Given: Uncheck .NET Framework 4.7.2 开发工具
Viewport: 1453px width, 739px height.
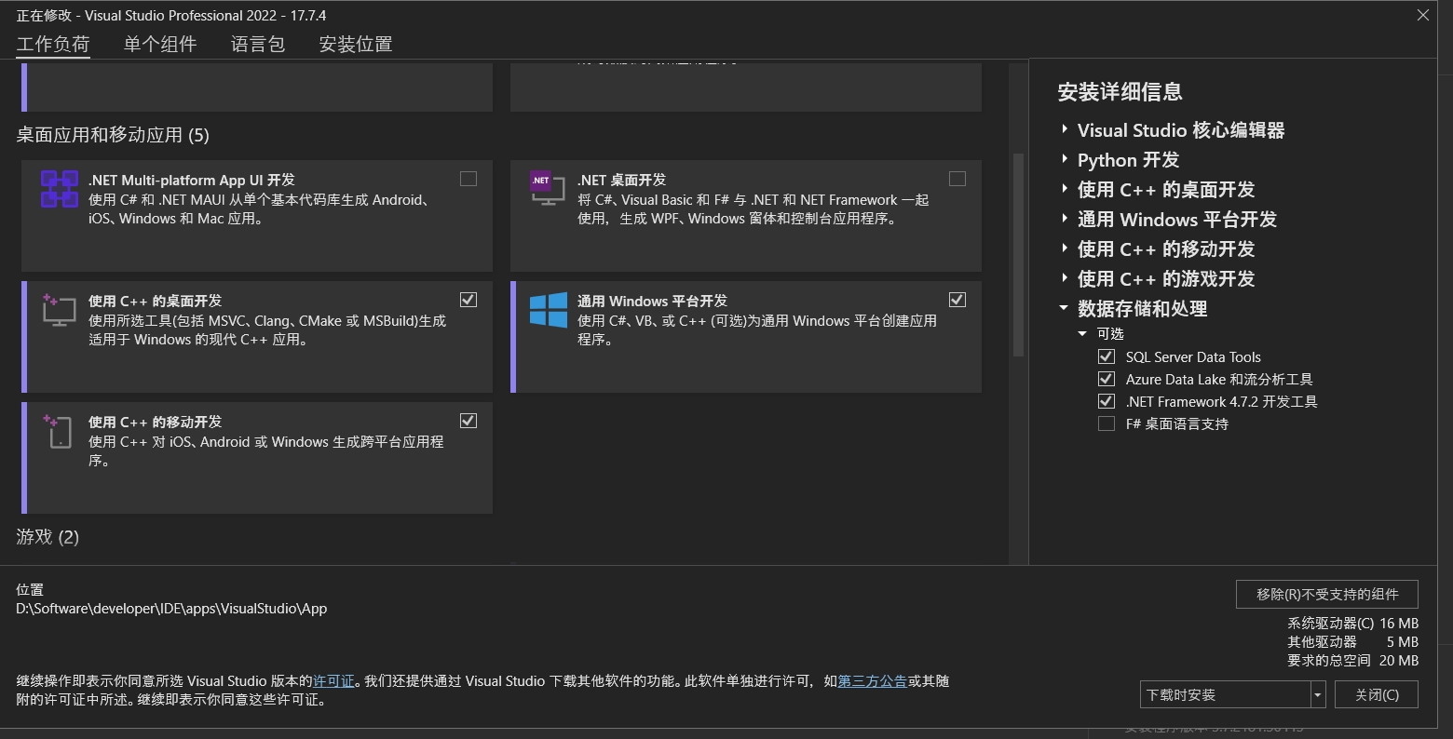Looking at the screenshot, I should pyautogui.click(x=1107, y=401).
